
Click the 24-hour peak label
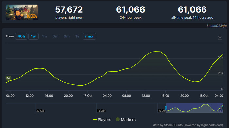pos(131,18)
